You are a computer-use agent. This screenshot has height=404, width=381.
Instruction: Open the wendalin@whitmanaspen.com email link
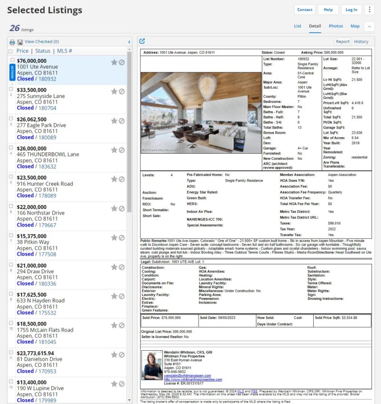coord(185,375)
